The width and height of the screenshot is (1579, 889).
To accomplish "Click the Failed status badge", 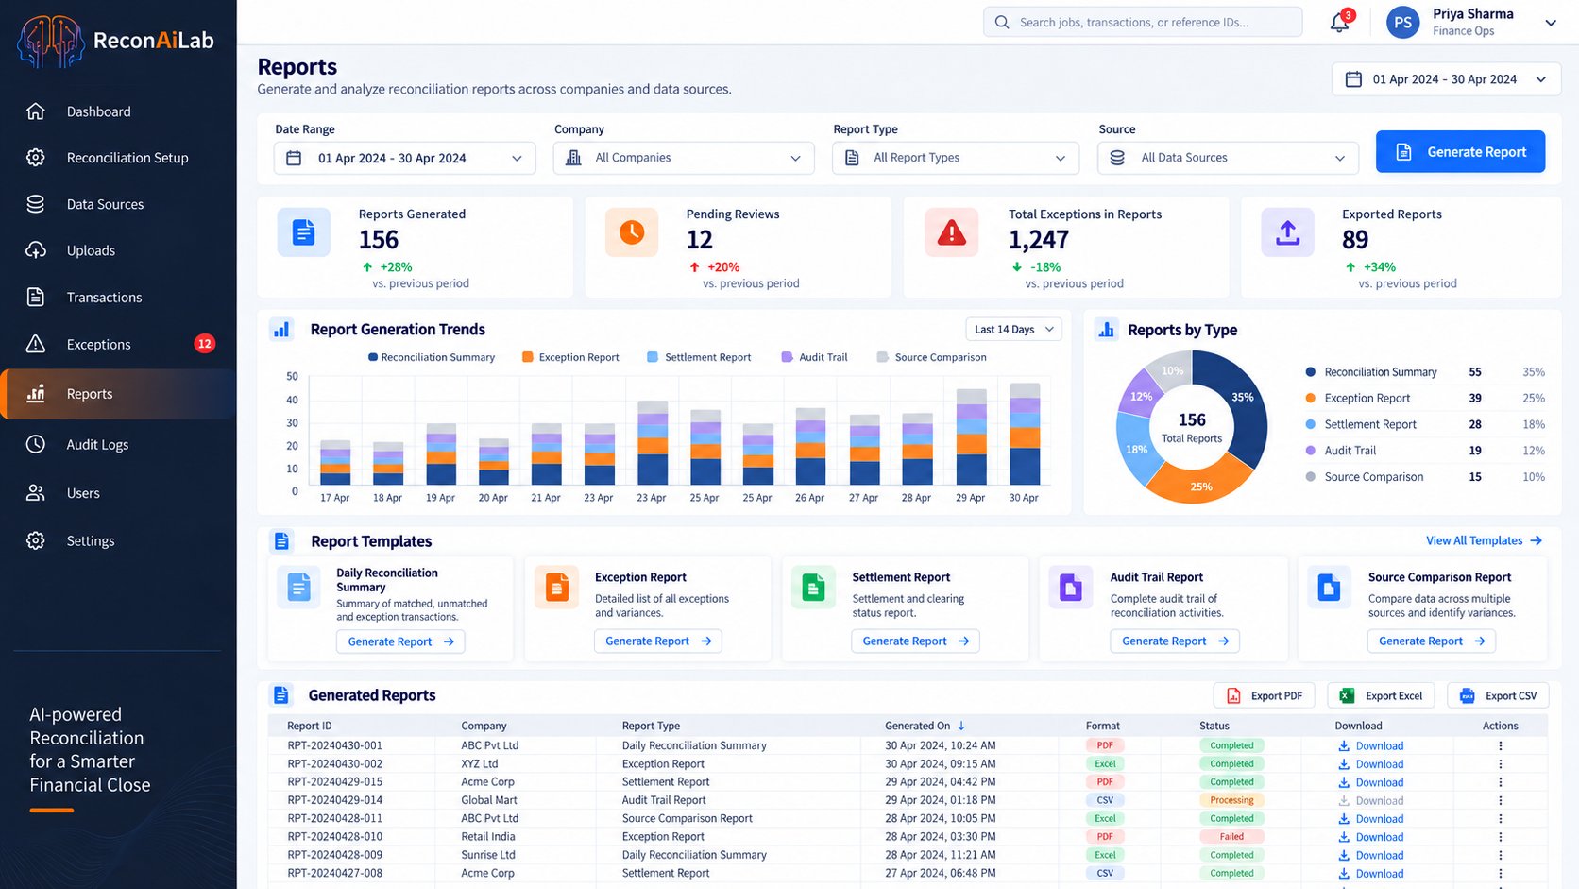I will (1231, 837).
